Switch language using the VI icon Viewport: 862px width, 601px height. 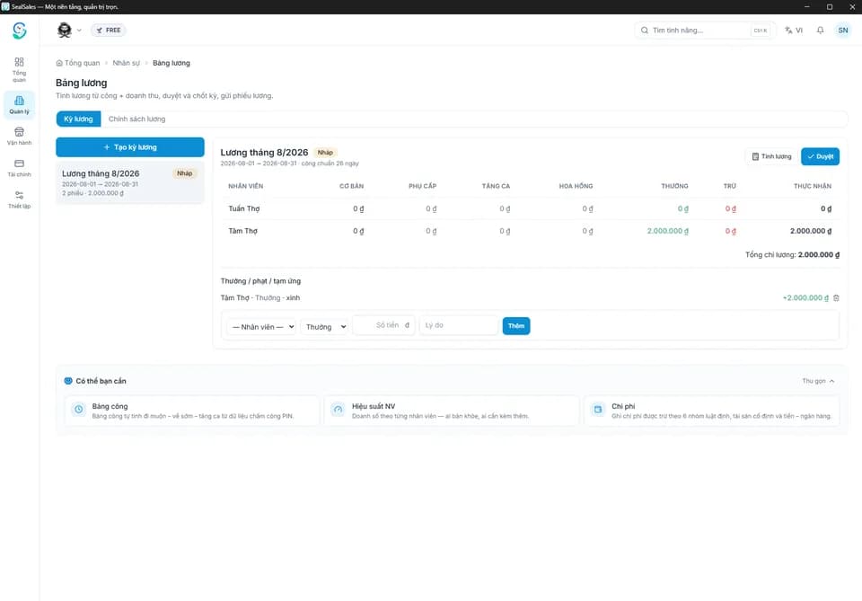tap(793, 31)
